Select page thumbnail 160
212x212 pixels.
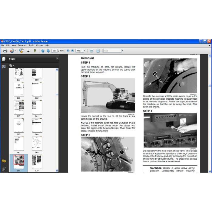tap(37, 73)
